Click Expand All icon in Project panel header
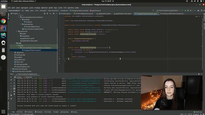The height and width of the screenshot is (115, 205). (47, 13)
